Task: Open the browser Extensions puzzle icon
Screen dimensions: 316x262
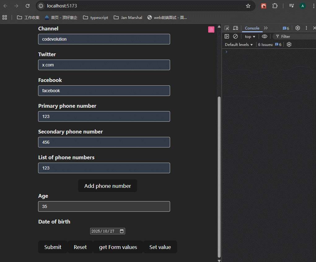Action: 275,6
